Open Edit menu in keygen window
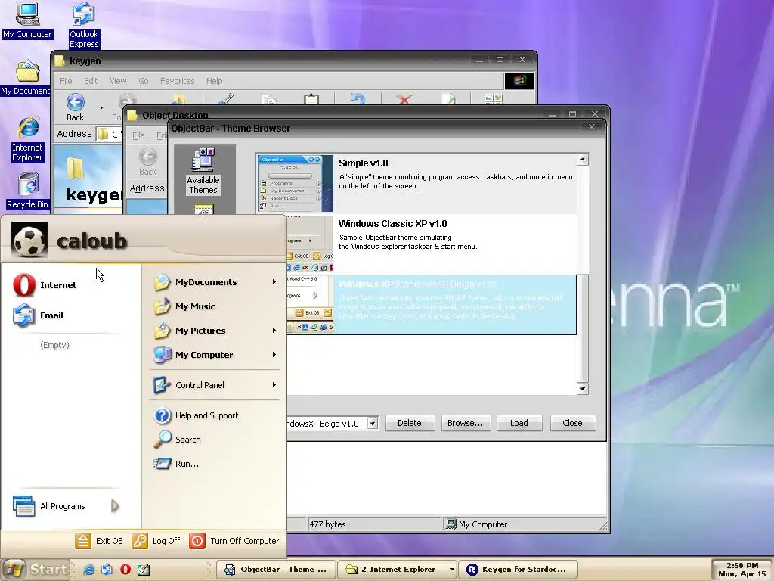This screenshot has height=581, width=774. pos(91,81)
